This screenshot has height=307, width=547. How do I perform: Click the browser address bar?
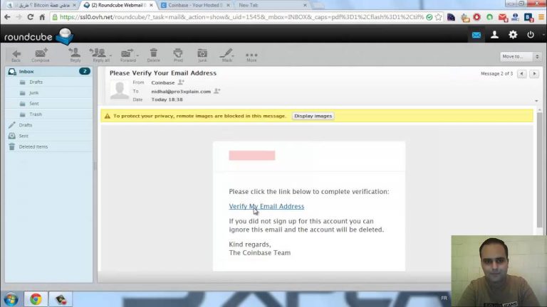click(241, 17)
